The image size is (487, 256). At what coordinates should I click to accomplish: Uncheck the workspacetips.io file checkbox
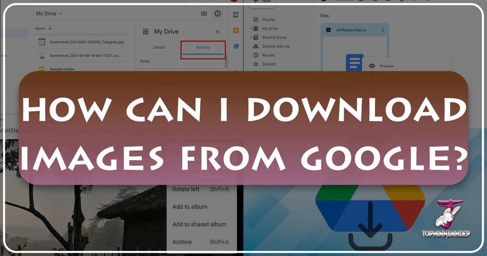(x=328, y=30)
